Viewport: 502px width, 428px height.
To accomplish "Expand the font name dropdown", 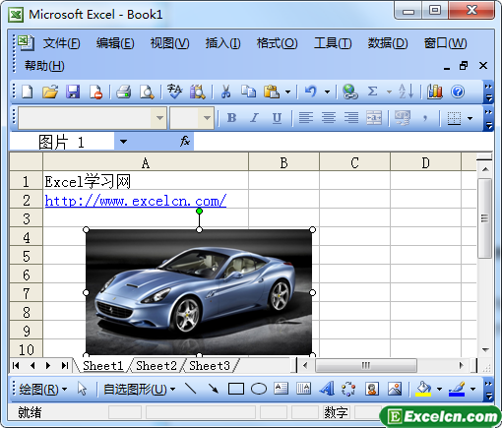I will click(159, 118).
